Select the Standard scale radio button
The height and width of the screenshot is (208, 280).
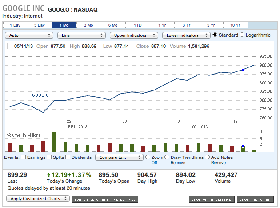pyautogui.click(x=216, y=35)
